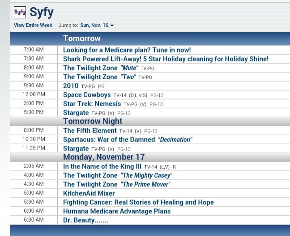Open the Fighting Cancer: Real Stories listing
Screen dimensions: 290x236
point(138,202)
